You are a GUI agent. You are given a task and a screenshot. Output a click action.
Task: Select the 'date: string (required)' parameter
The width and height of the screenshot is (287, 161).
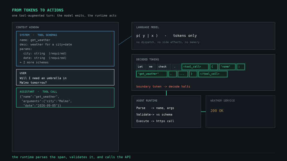click(x=45, y=58)
